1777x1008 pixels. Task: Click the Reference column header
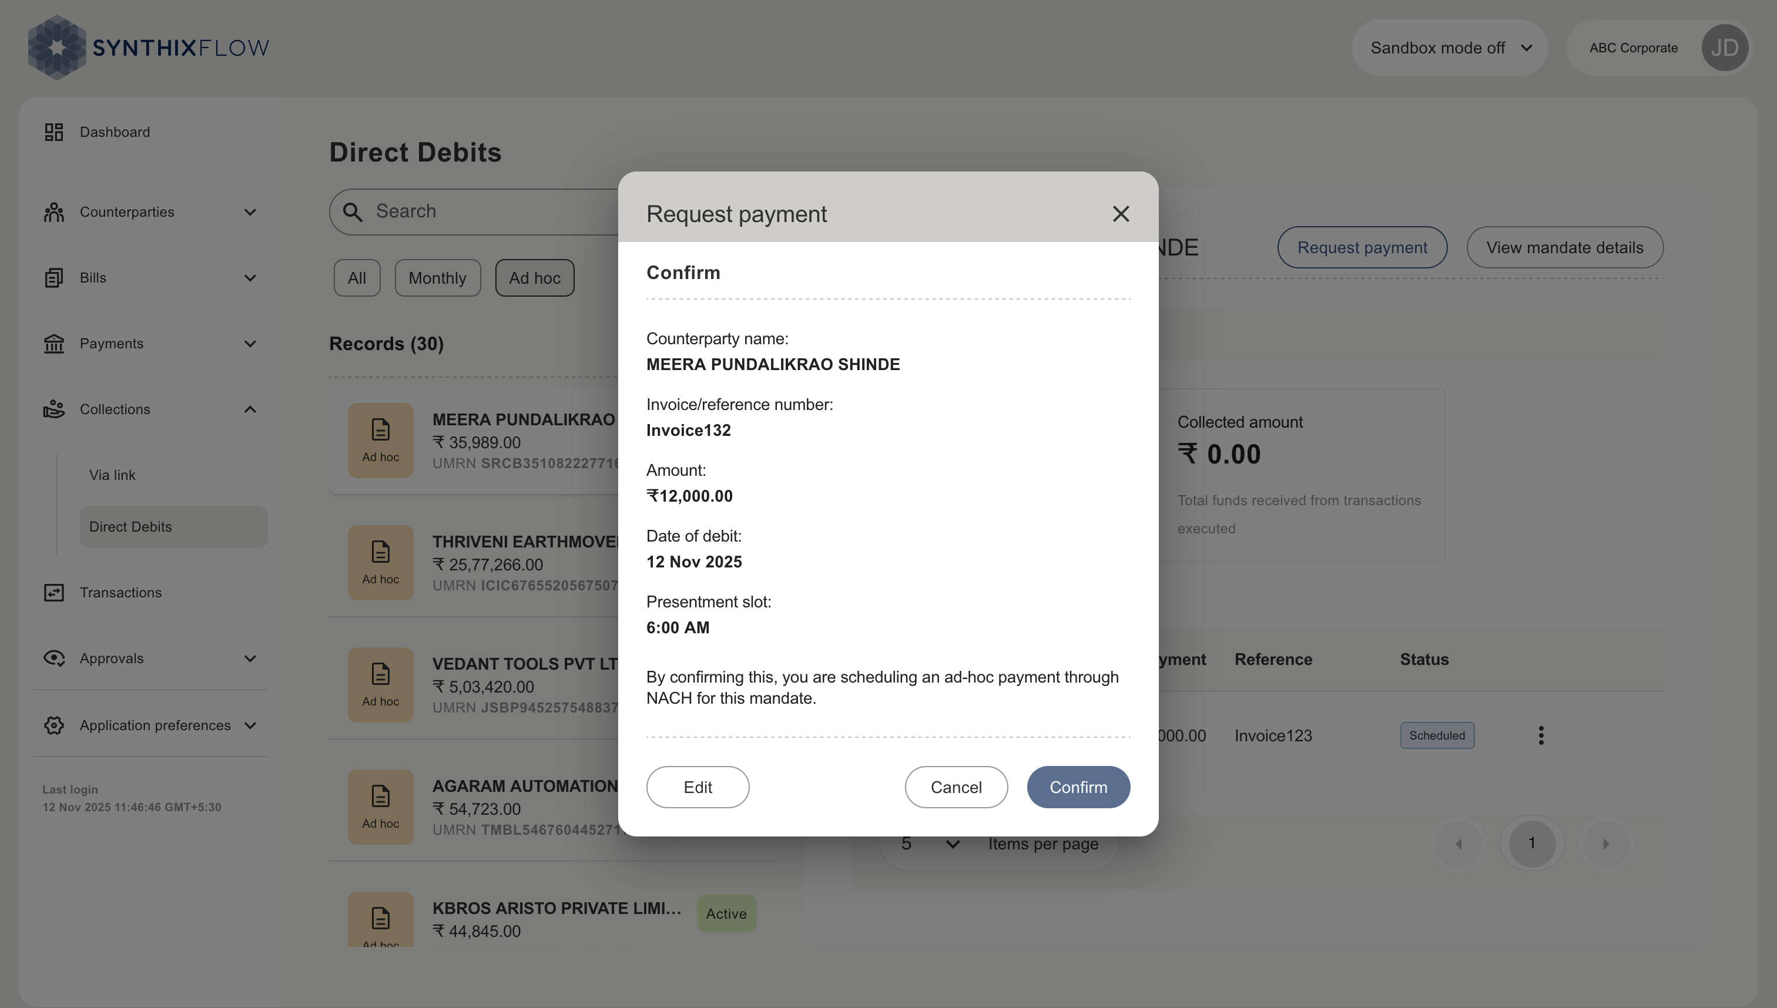[1273, 659]
